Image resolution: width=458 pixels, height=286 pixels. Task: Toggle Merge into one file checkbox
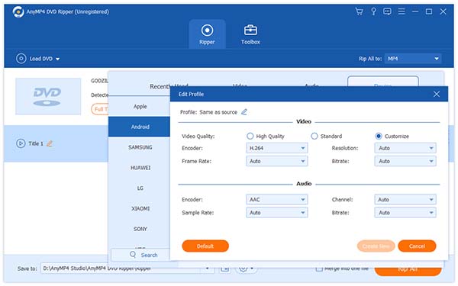coord(320,268)
